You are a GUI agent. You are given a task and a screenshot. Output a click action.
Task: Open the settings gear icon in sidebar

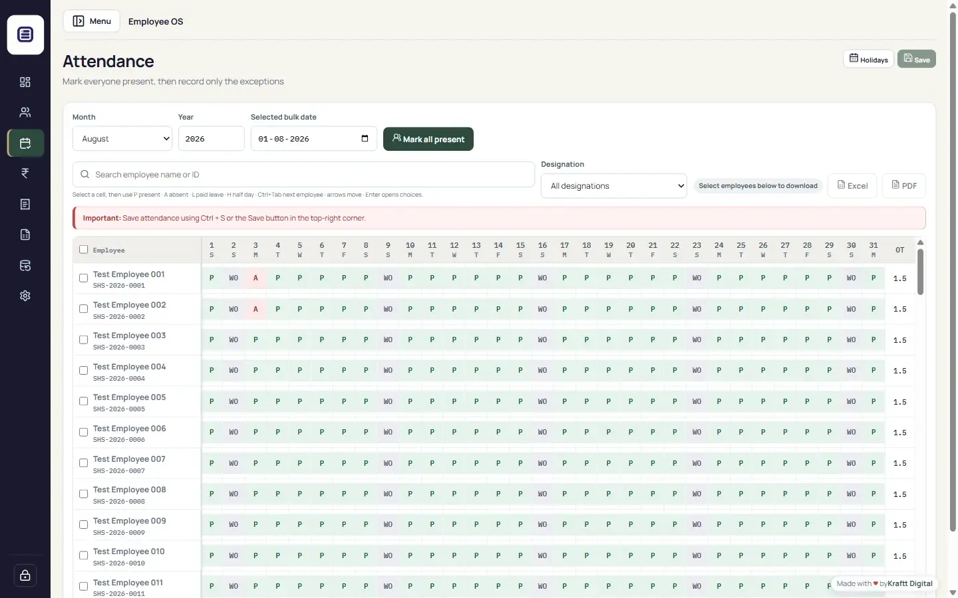tap(25, 296)
